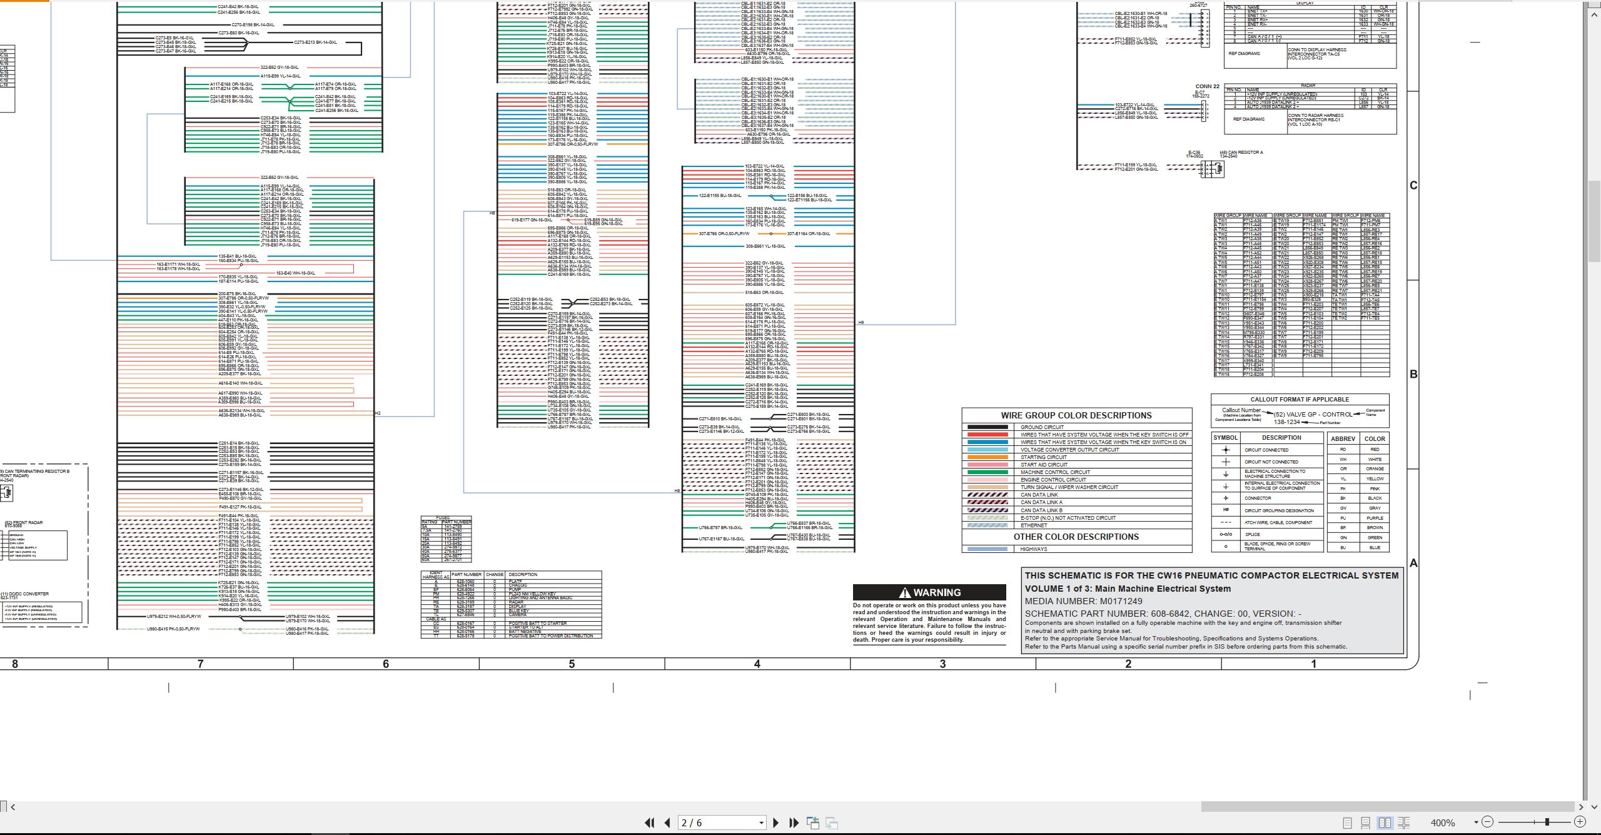
Task: Go to the first page
Action: tap(650, 823)
